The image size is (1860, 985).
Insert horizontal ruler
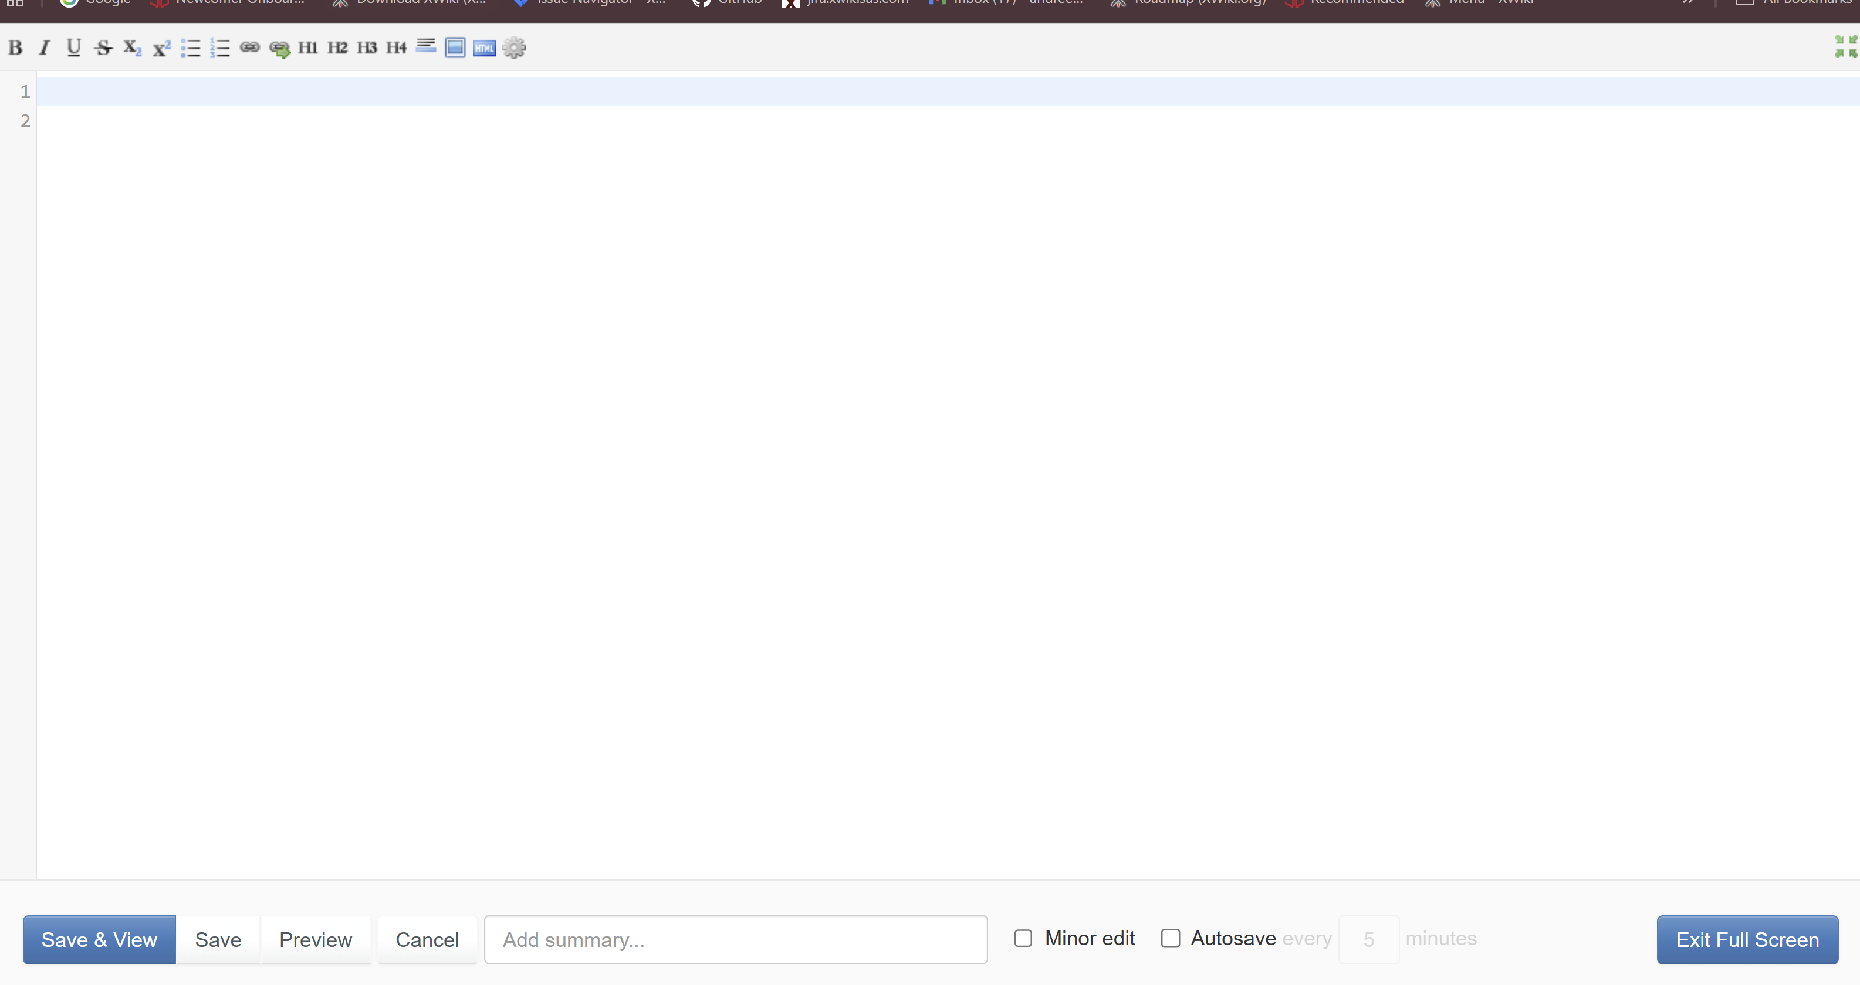click(426, 46)
